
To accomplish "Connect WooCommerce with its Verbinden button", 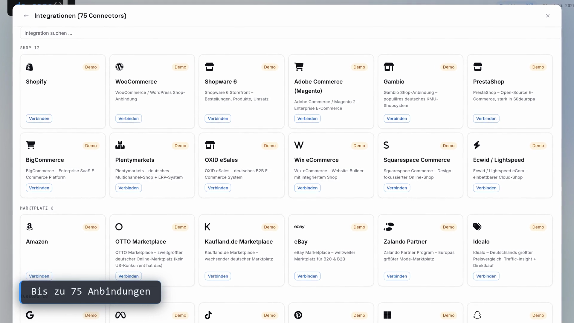I will 129,118.
